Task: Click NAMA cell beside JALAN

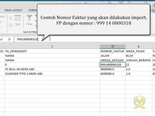Action: tap(52, 56)
